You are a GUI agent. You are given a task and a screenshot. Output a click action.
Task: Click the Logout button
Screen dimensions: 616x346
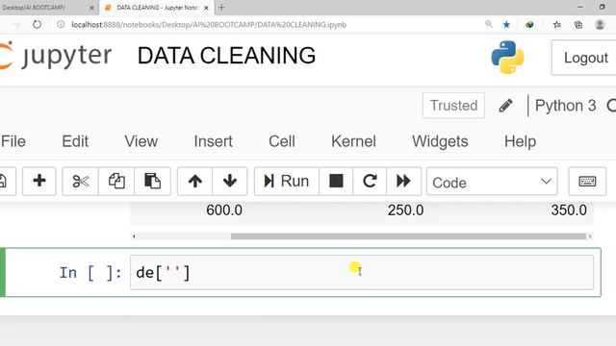click(585, 58)
